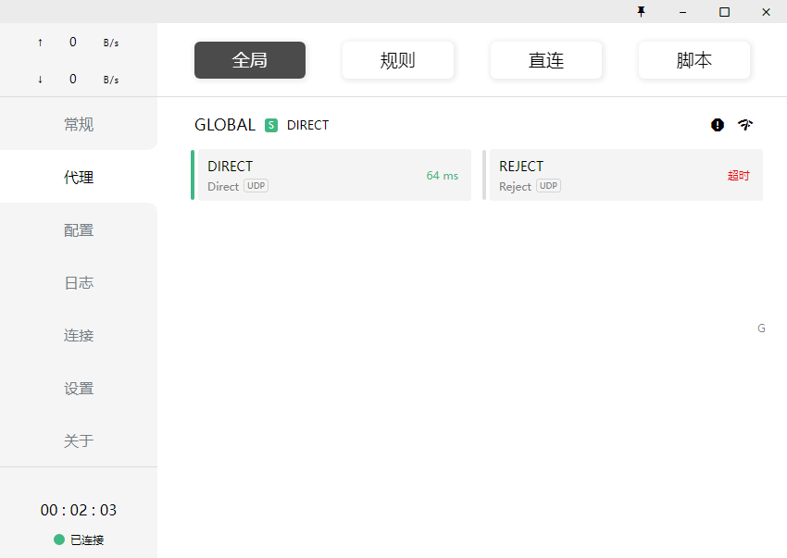Run latency test with the wifi speed icon
787x558 pixels.
click(745, 124)
